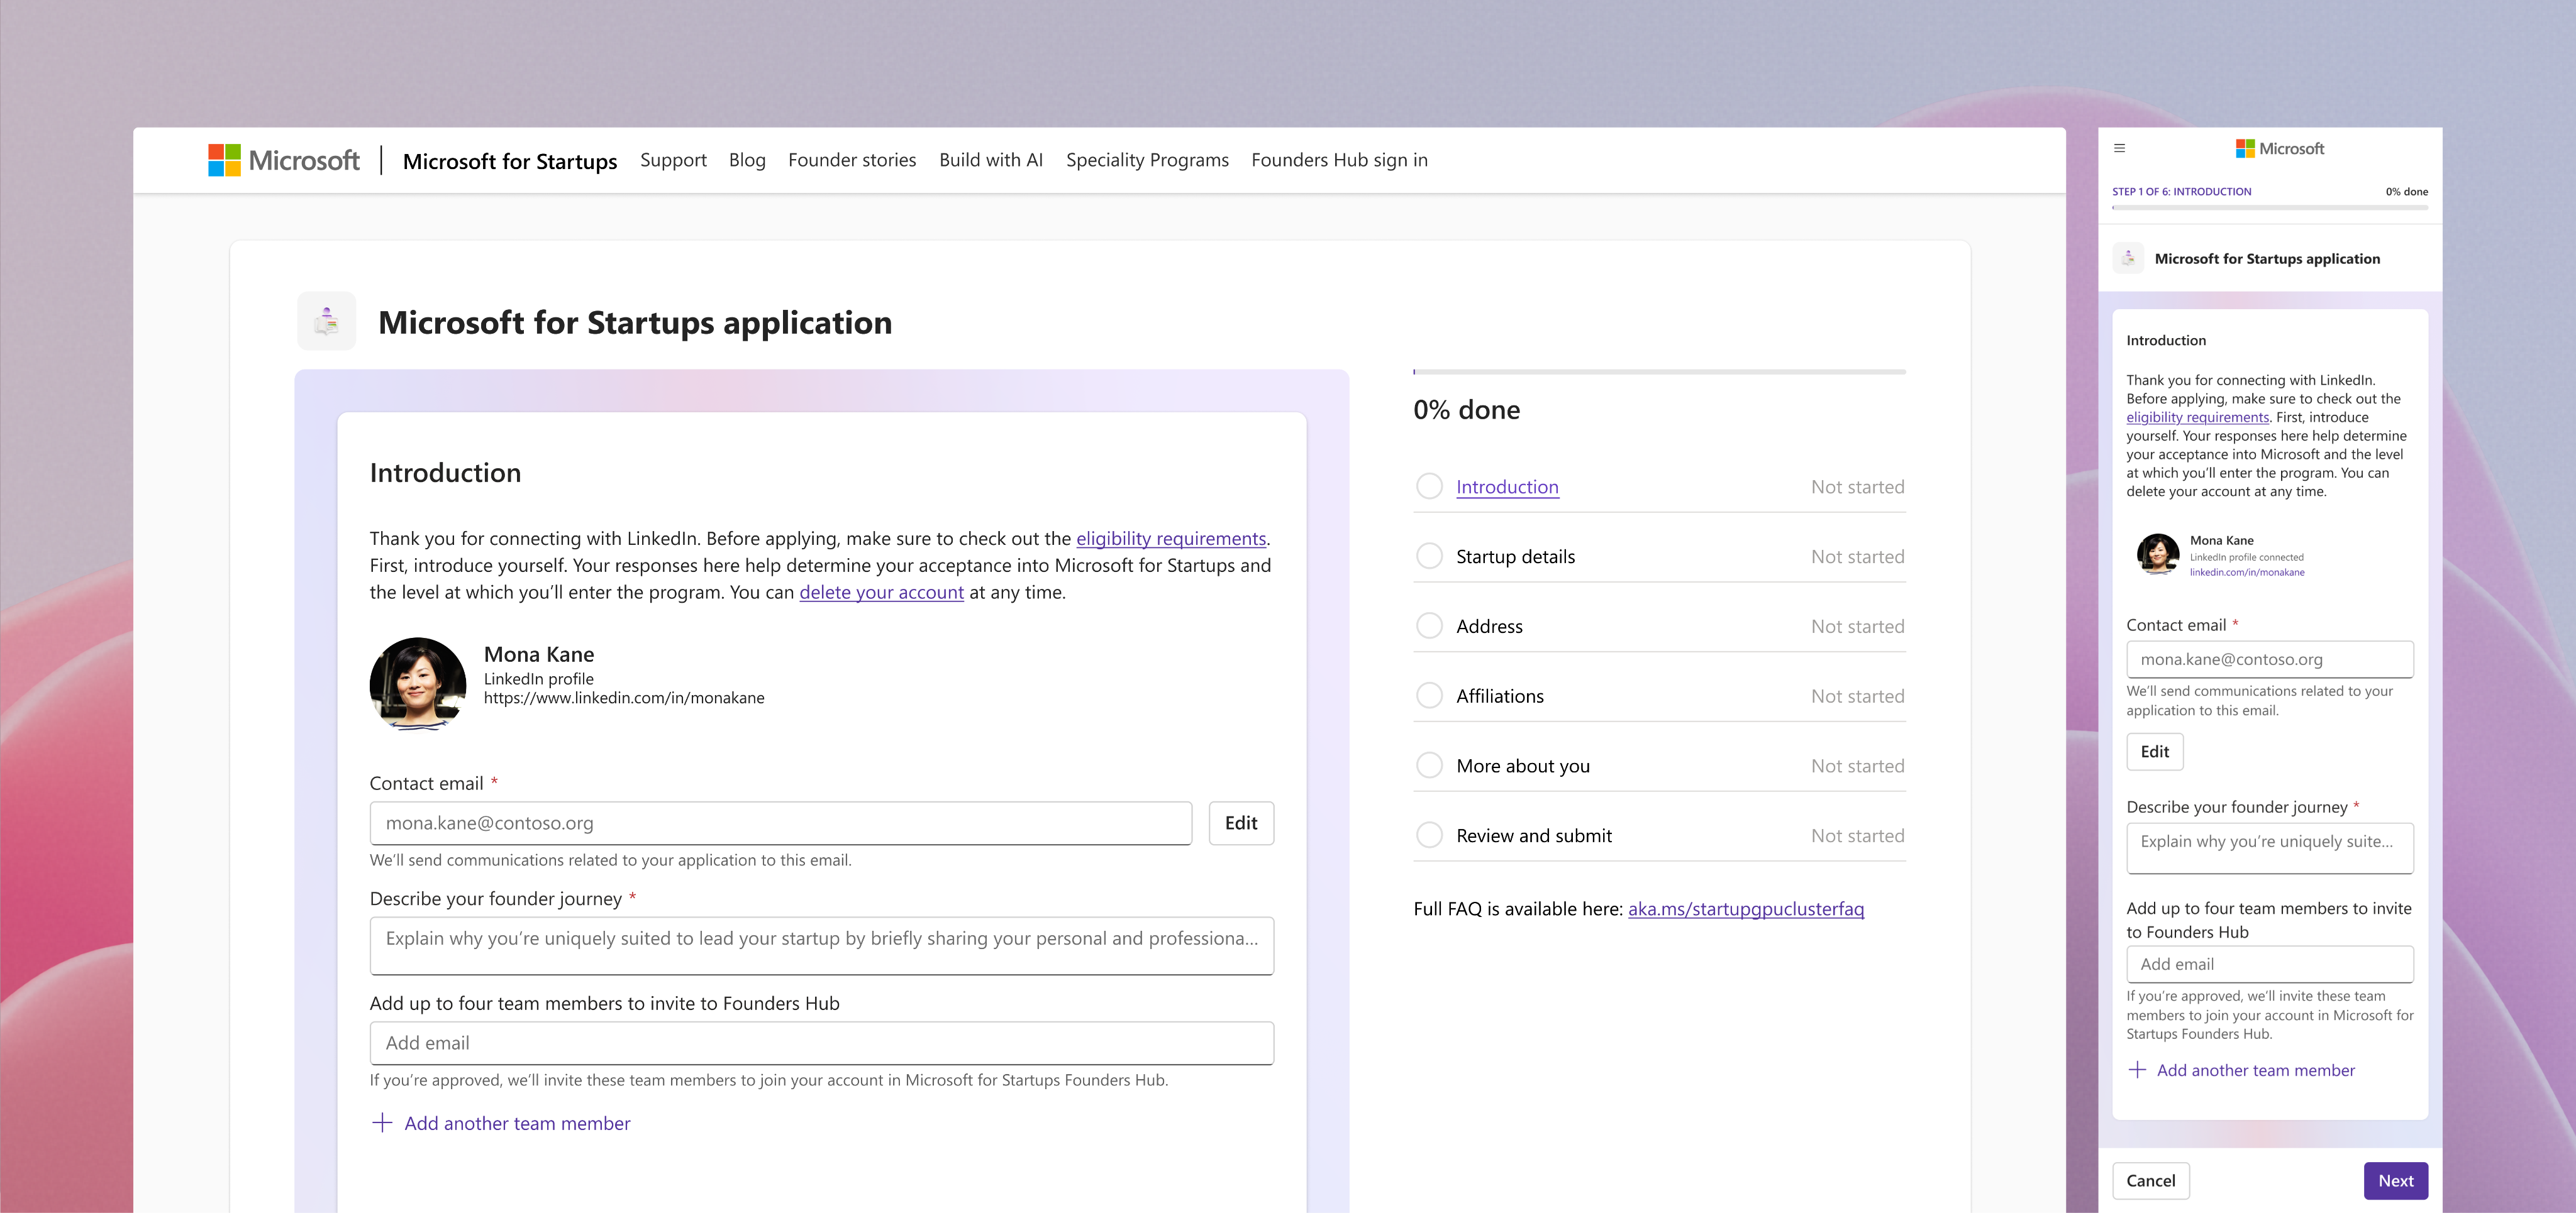The width and height of the screenshot is (2576, 1213).
Task: Click the Review and submit step label
Action: point(1534,835)
